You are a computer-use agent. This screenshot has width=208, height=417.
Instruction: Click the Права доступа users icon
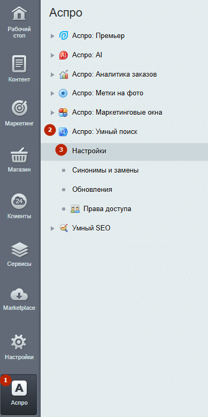pyautogui.click(x=75, y=208)
